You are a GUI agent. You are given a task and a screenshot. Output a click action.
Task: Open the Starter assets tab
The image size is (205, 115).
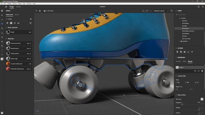(9, 15)
